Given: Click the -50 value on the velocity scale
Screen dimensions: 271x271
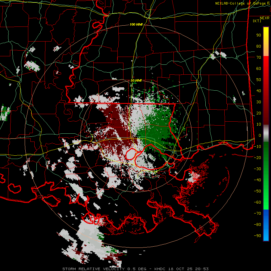Looking at the screenshot, I should [x=257, y=191].
